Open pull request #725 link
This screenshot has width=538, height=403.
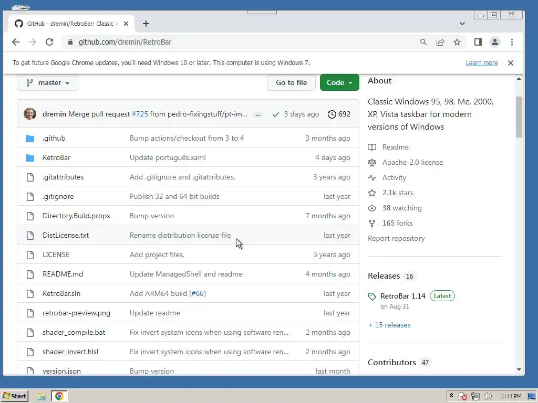click(x=140, y=114)
